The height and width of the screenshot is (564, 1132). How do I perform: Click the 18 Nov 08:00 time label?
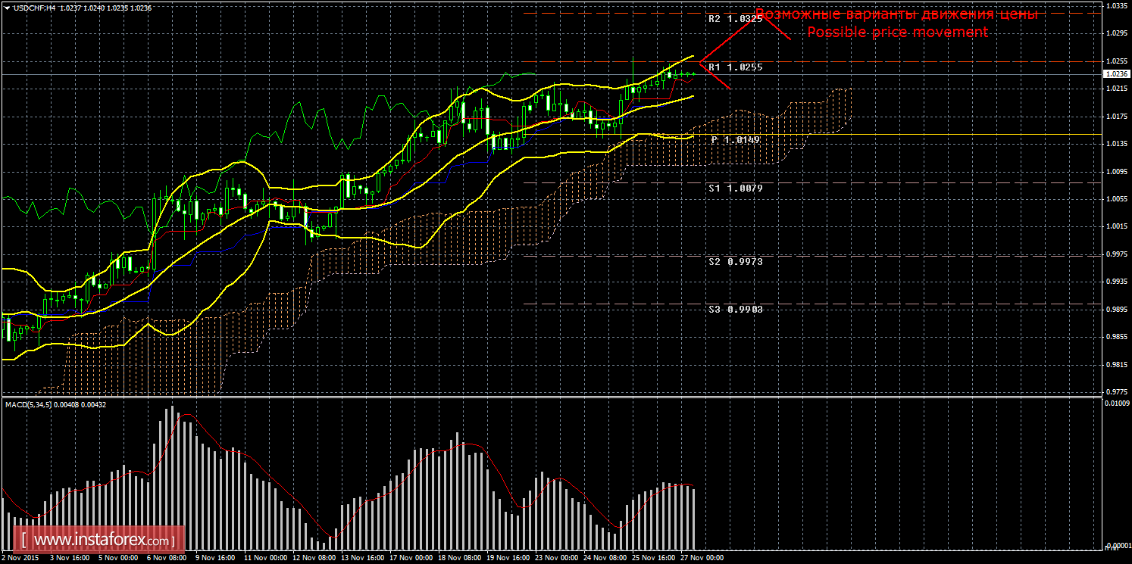click(459, 558)
